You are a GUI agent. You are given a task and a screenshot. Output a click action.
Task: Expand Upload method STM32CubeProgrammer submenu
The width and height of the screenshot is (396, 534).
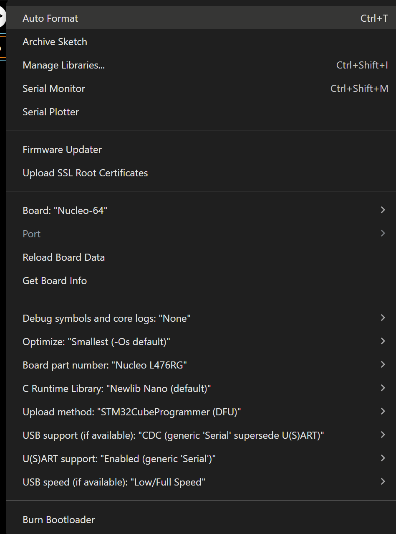132,412
